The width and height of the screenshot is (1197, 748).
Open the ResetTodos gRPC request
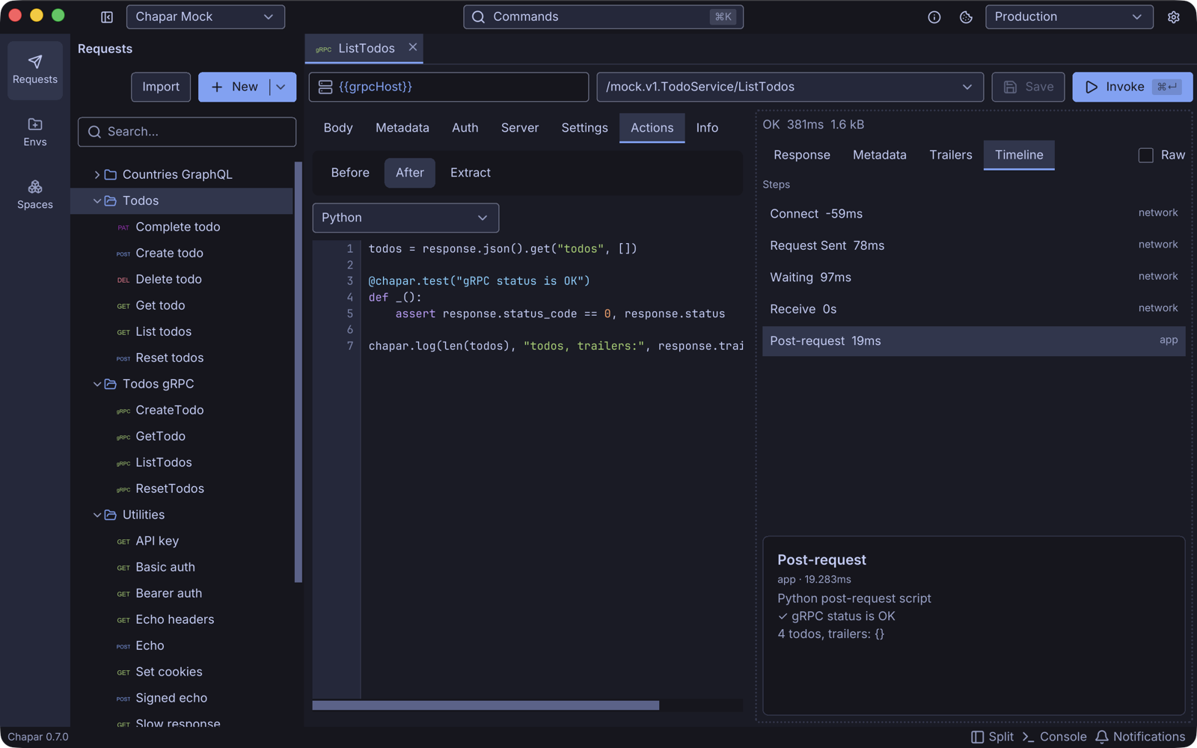(182, 488)
